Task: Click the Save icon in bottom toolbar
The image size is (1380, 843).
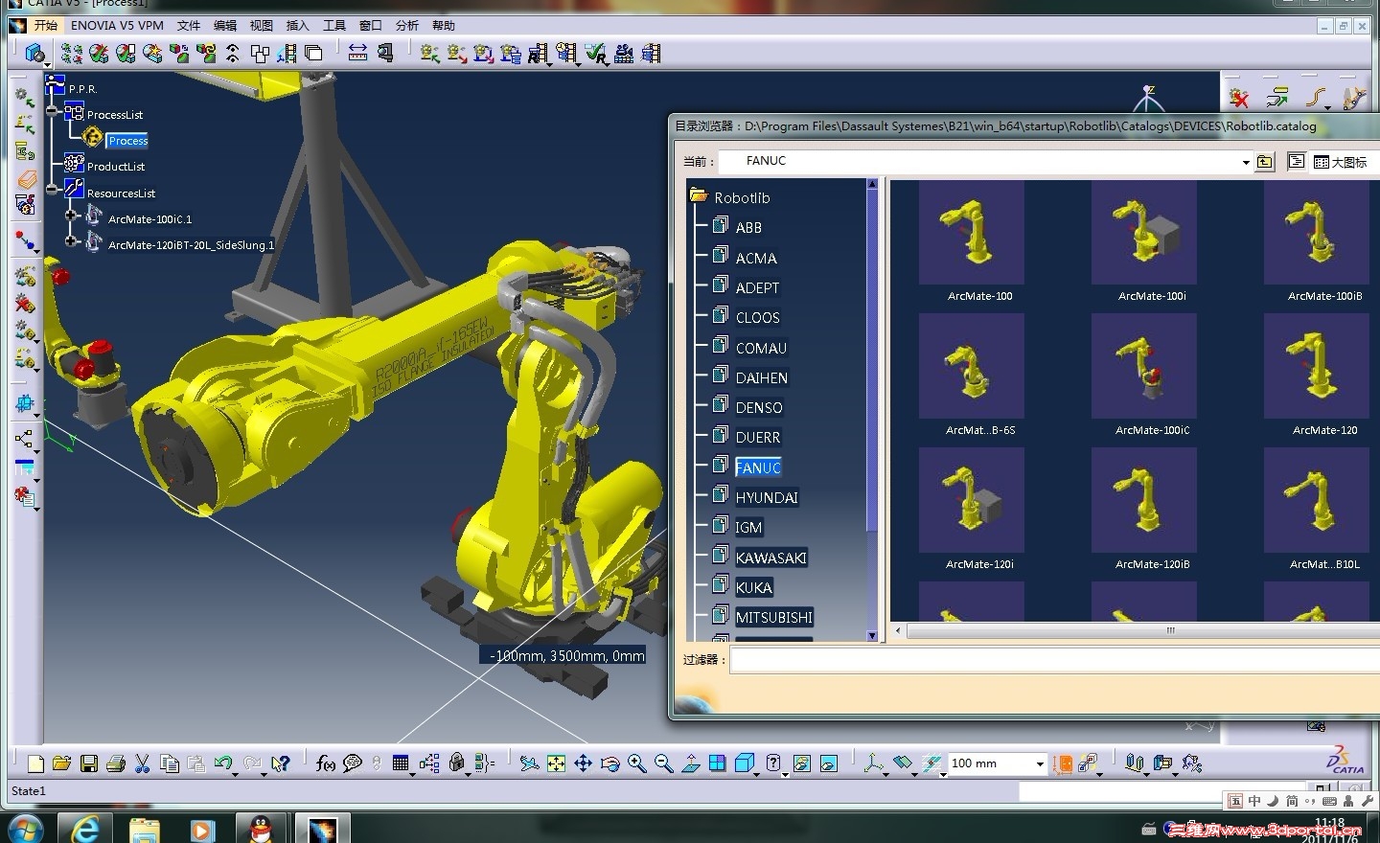Action: click(x=89, y=763)
